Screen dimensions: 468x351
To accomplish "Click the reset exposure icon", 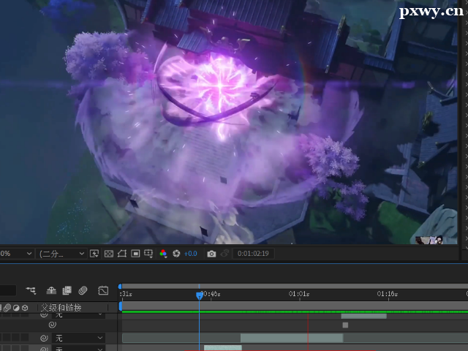I will 176,254.
